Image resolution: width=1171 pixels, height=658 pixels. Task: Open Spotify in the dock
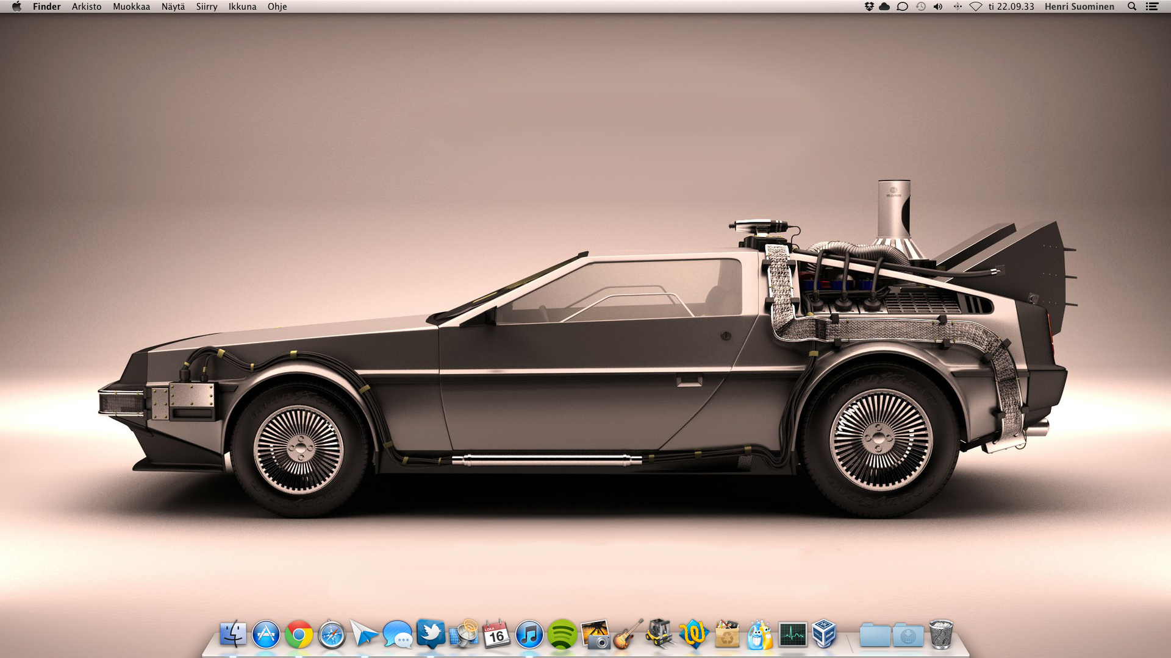pyautogui.click(x=562, y=635)
